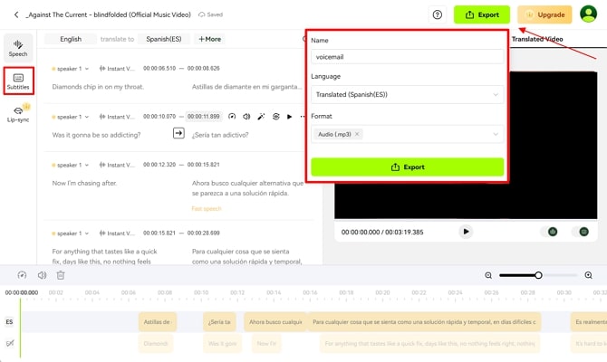607x362 pixels.
Task: Toggle the subtitle-icon switch under the video
Action: 581,232
